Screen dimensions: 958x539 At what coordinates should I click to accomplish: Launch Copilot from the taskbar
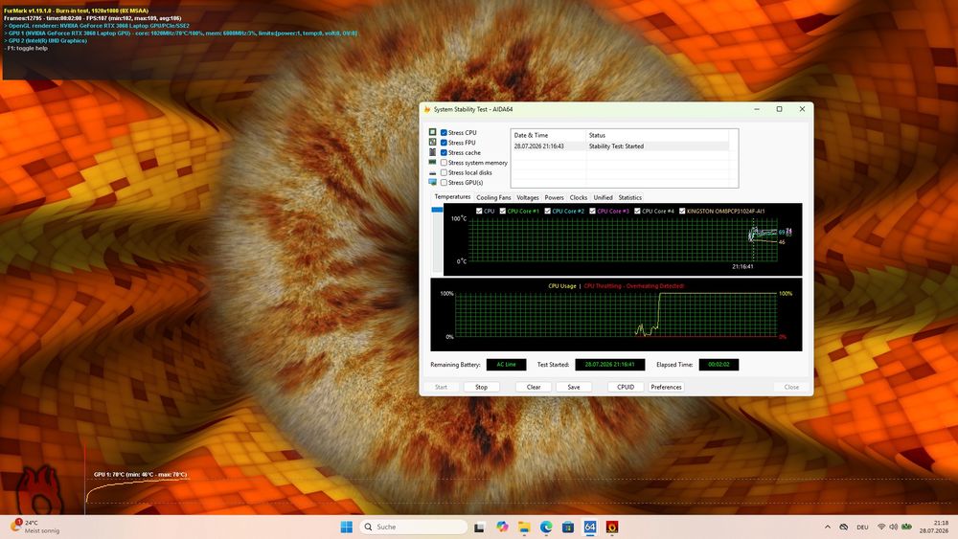[502, 527]
